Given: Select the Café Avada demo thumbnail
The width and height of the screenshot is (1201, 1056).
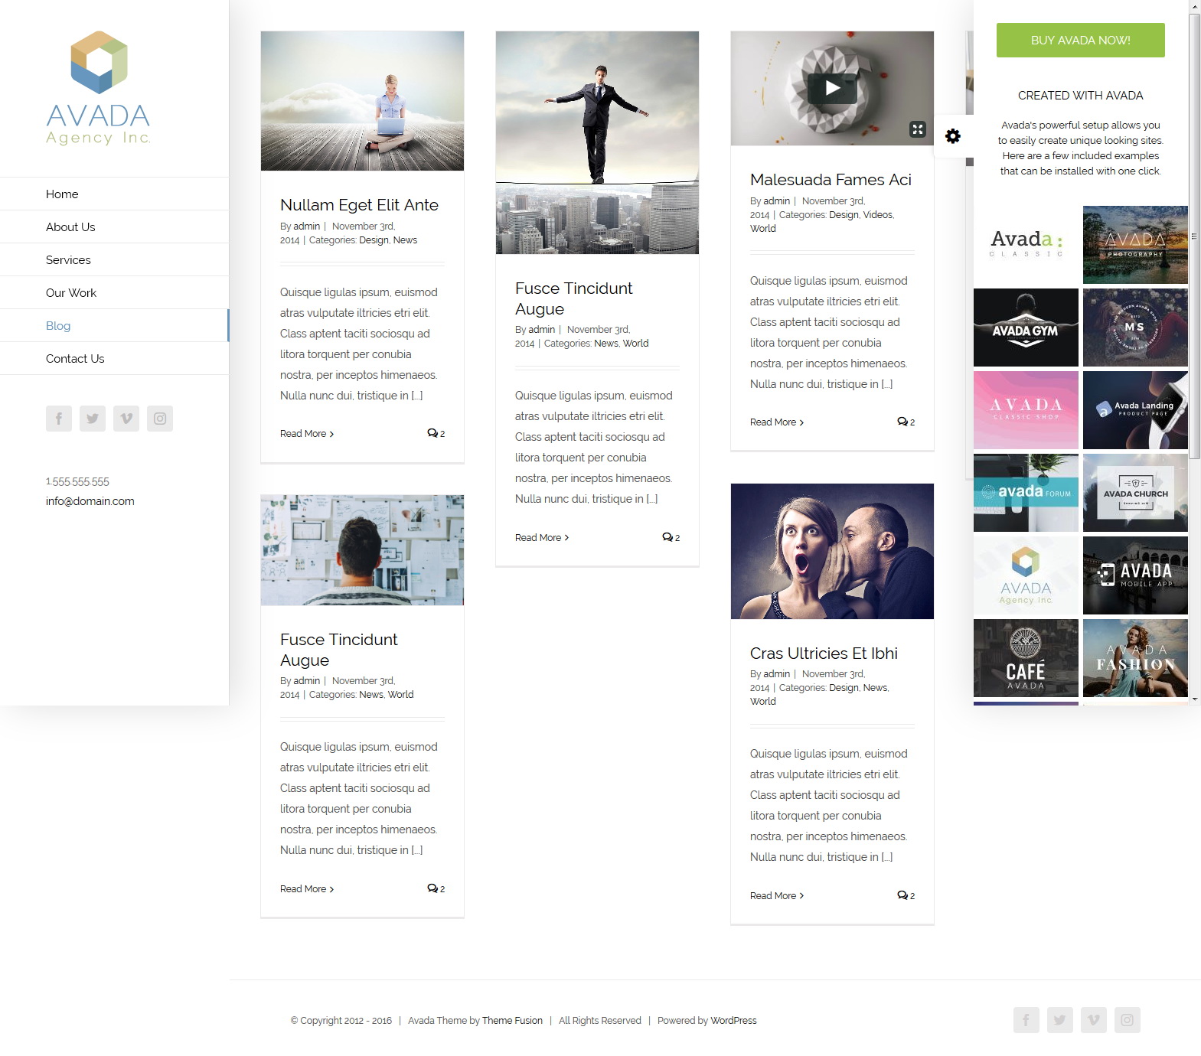Looking at the screenshot, I should (1026, 658).
